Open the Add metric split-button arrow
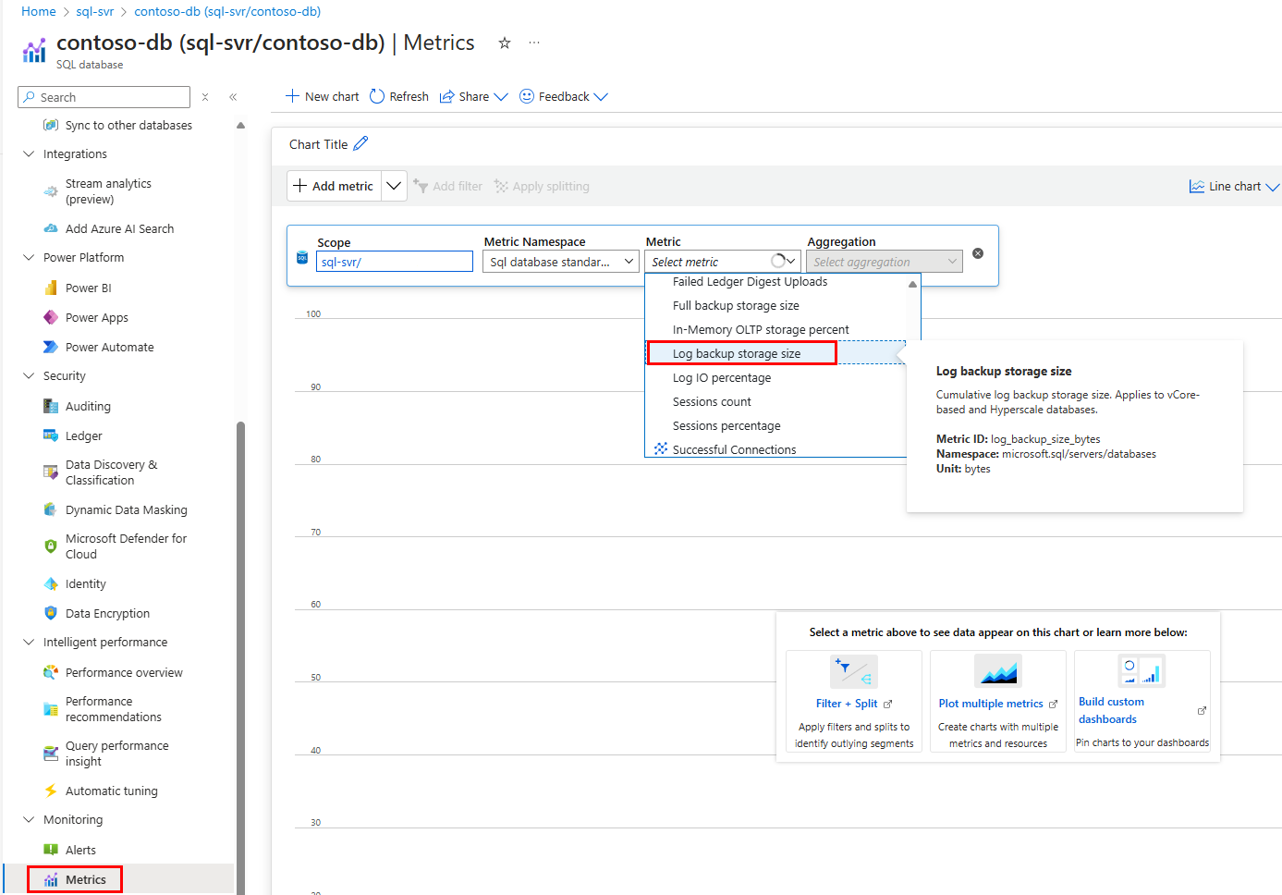1282x895 pixels. [x=394, y=186]
